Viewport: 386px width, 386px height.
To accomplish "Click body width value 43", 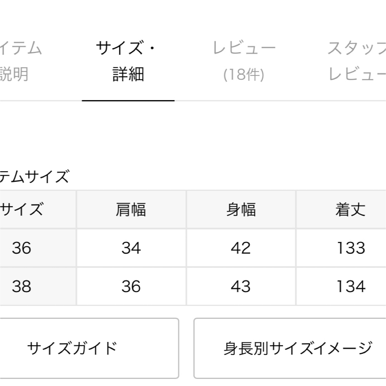I will (241, 286).
